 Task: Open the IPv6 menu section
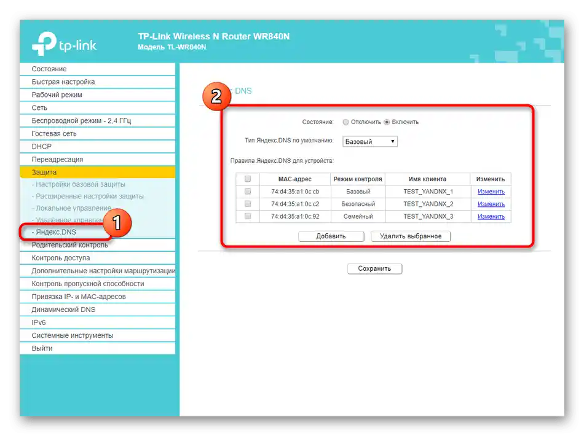[97, 322]
